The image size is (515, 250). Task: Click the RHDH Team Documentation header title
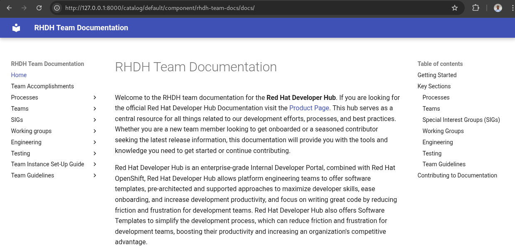click(x=81, y=28)
